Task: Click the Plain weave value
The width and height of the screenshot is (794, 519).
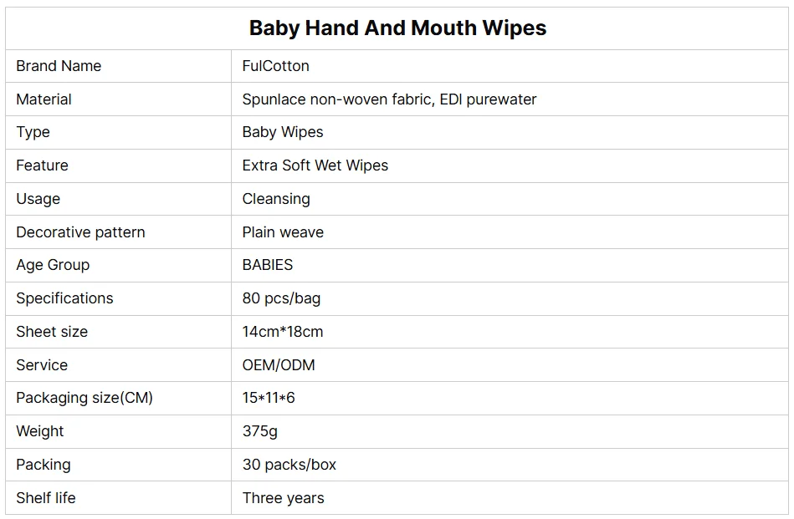Action: pos(283,232)
